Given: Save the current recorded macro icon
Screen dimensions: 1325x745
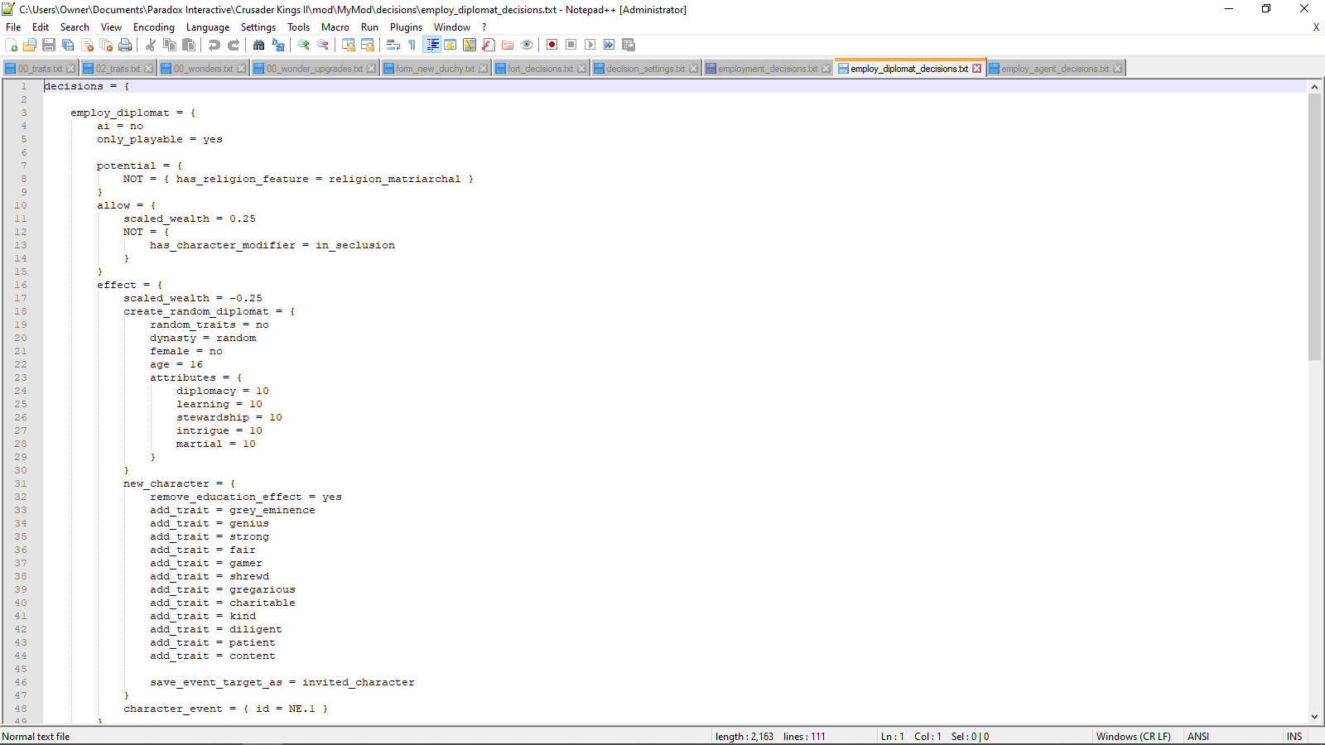Looking at the screenshot, I should click(x=629, y=45).
